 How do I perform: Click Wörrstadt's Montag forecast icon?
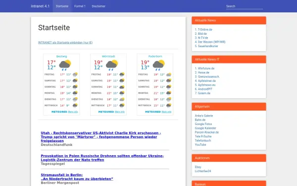122,93
